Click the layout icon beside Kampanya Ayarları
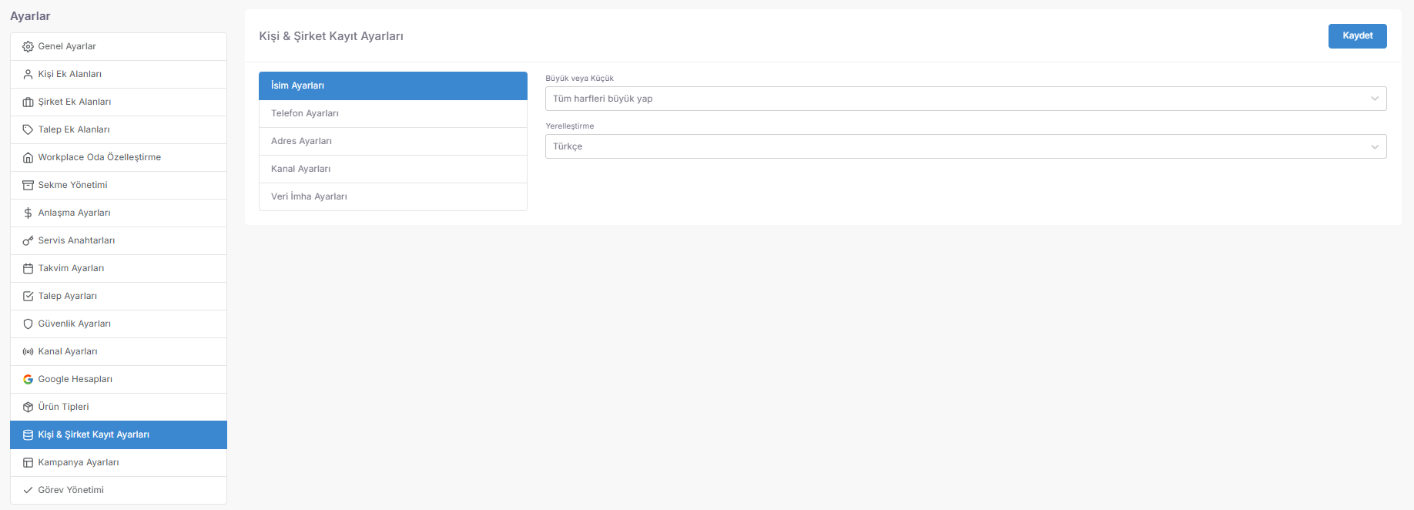1414x510 pixels. point(28,462)
